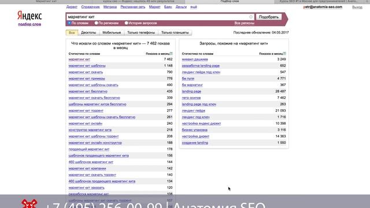370x208 pixels.
Task: Click the '28 487' impressions value
Action: pyautogui.click(x=280, y=91)
